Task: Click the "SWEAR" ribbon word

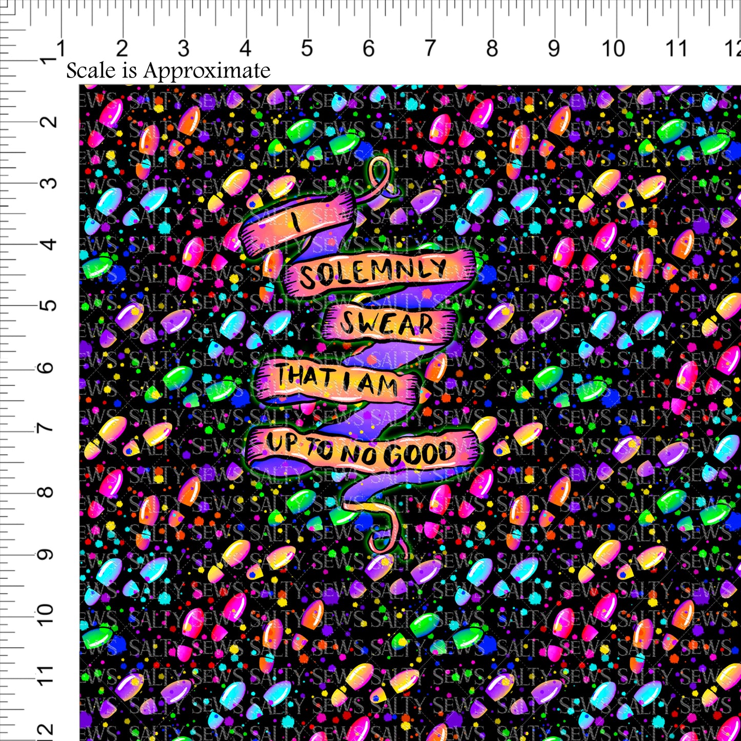Action: tap(387, 324)
